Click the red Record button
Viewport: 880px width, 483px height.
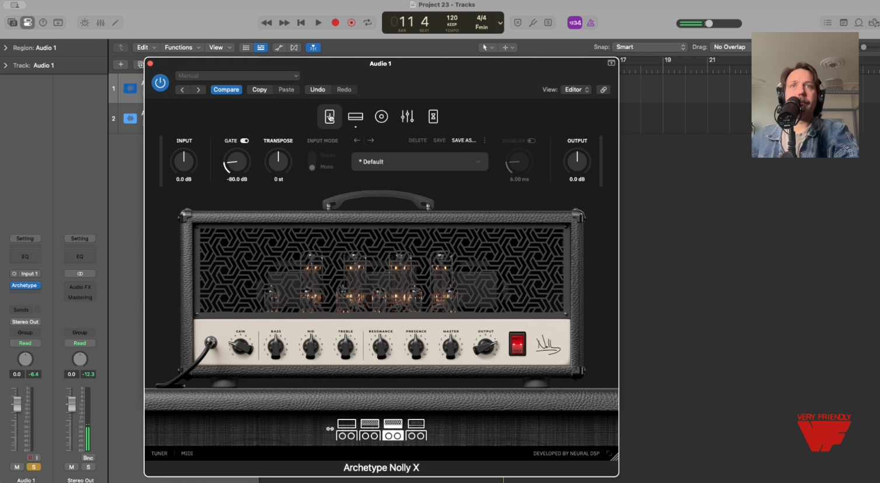[335, 23]
